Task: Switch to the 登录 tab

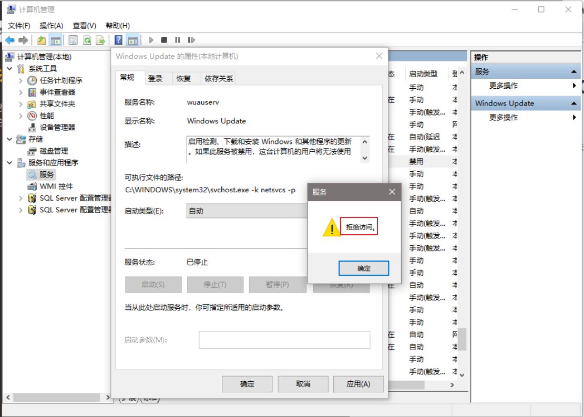Action: coord(155,78)
